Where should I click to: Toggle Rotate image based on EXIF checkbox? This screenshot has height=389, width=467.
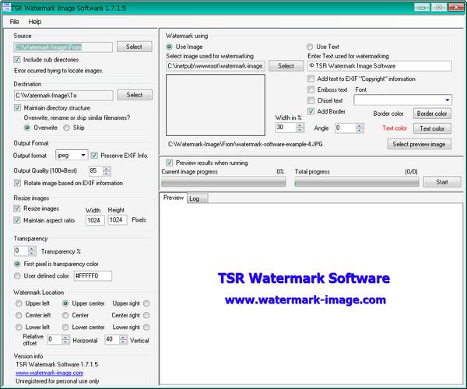17,183
